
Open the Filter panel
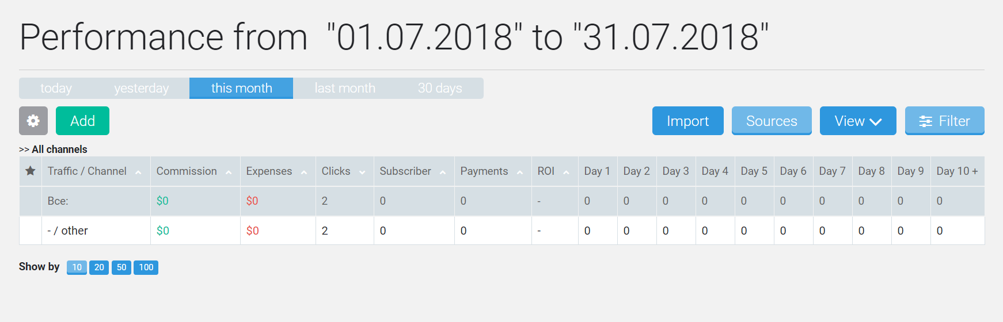click(944, 121)
